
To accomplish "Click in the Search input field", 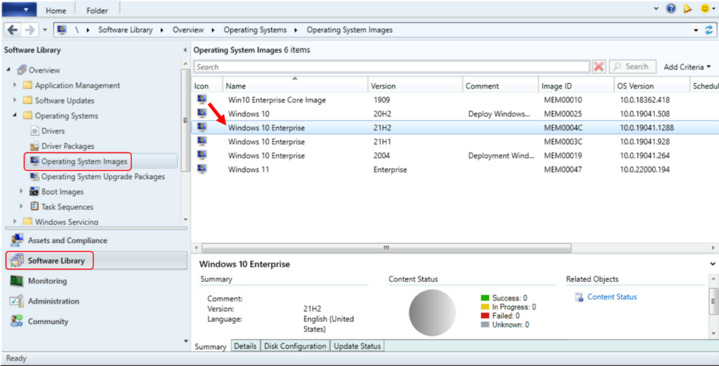I will click(x=392, y=67).
